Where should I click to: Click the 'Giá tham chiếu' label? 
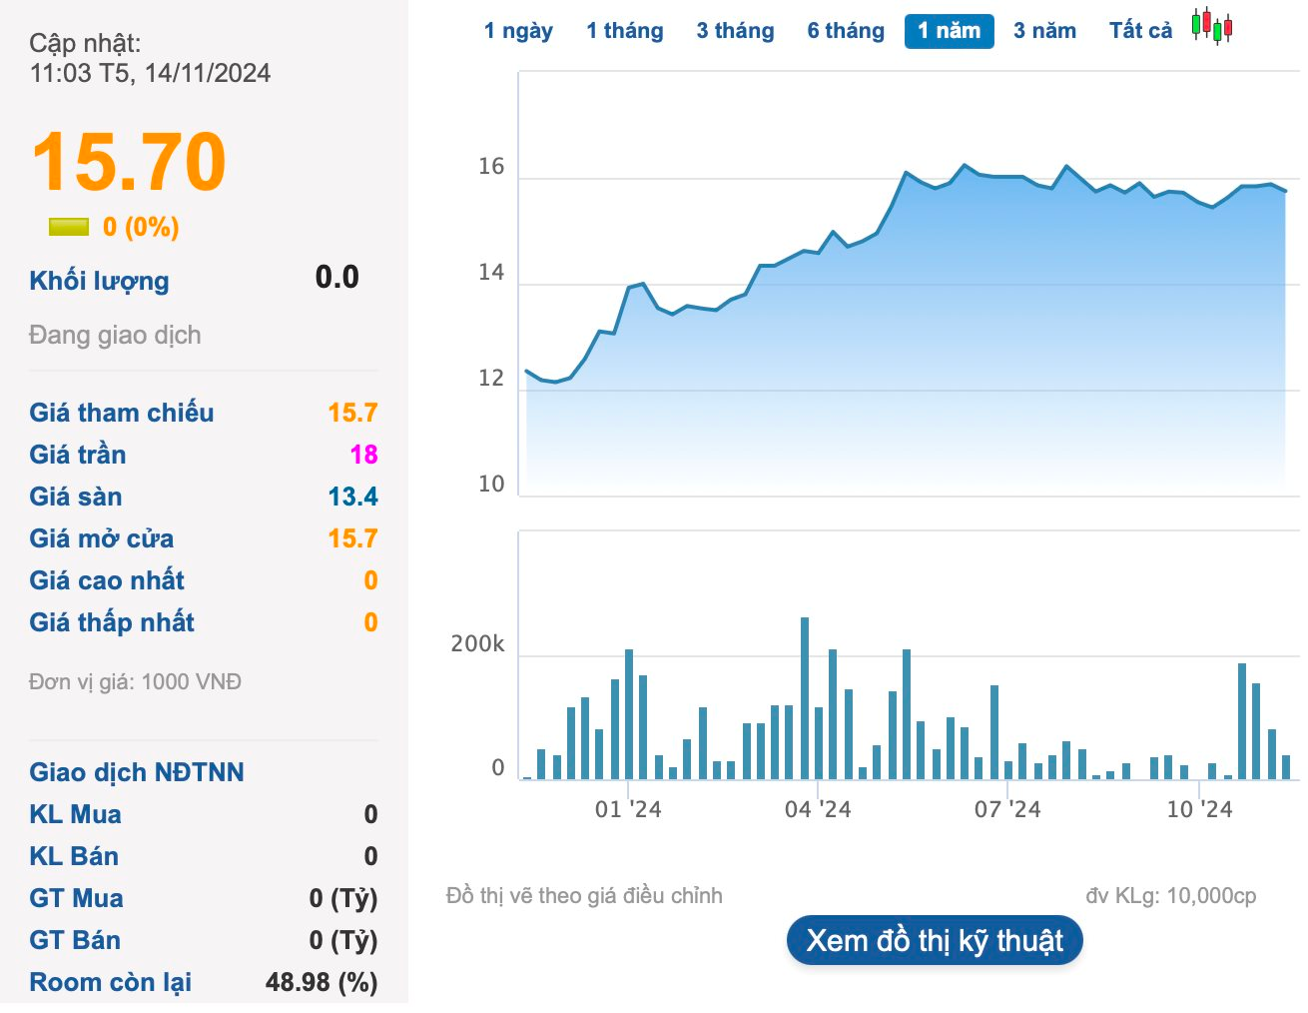pos(122,413)
